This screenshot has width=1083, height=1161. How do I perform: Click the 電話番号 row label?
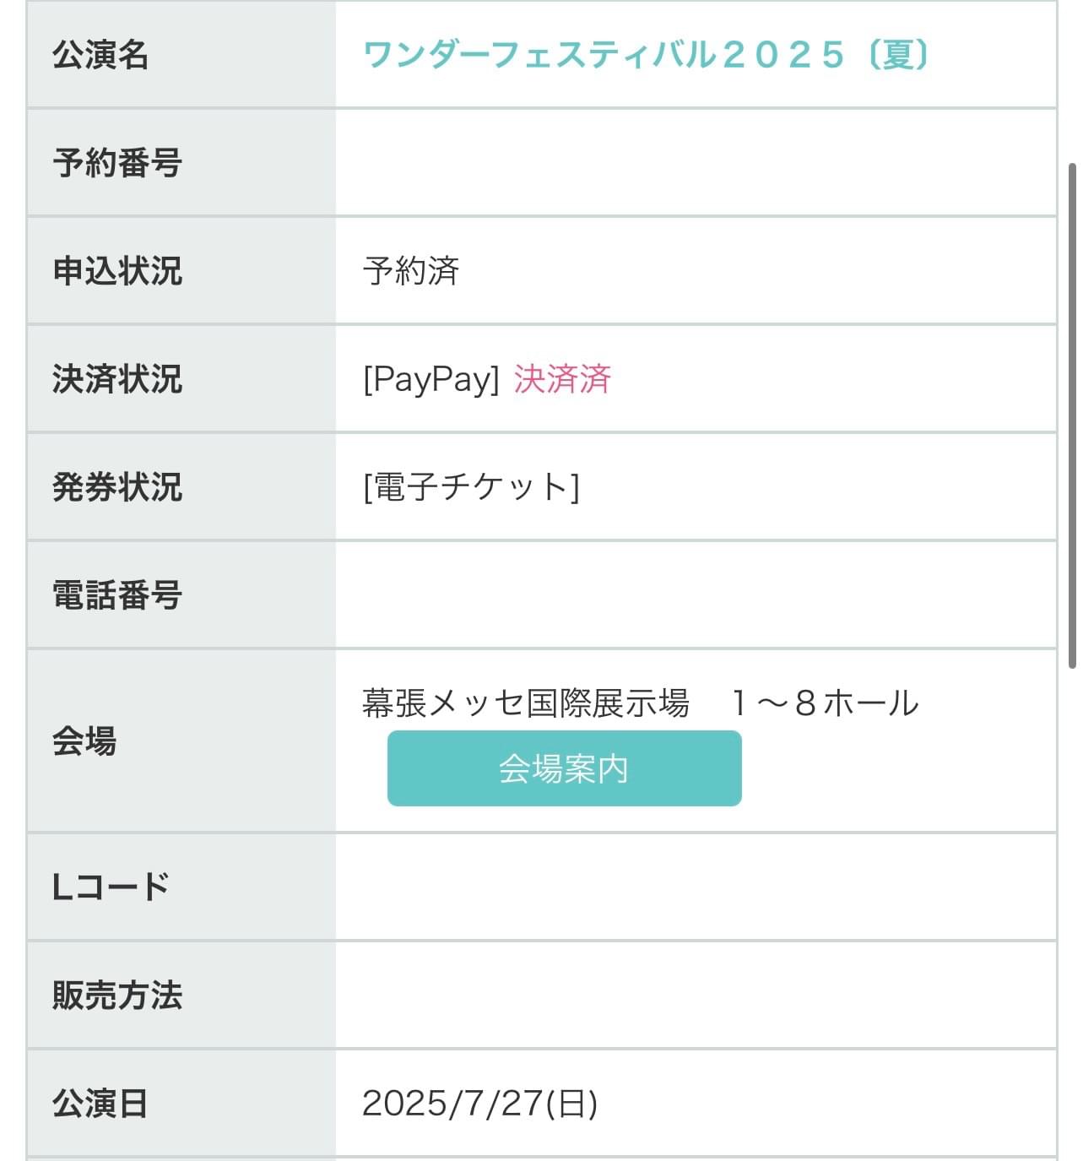point(117,595)
